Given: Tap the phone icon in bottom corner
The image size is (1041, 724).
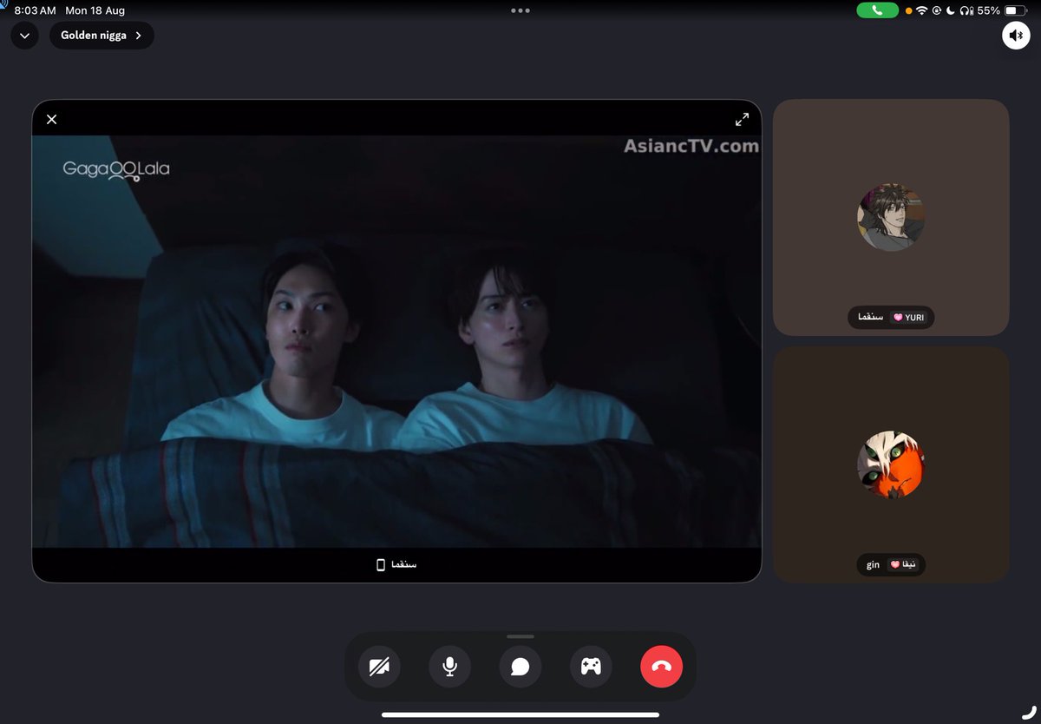Looking at the screenshot, I should 1027,711.
